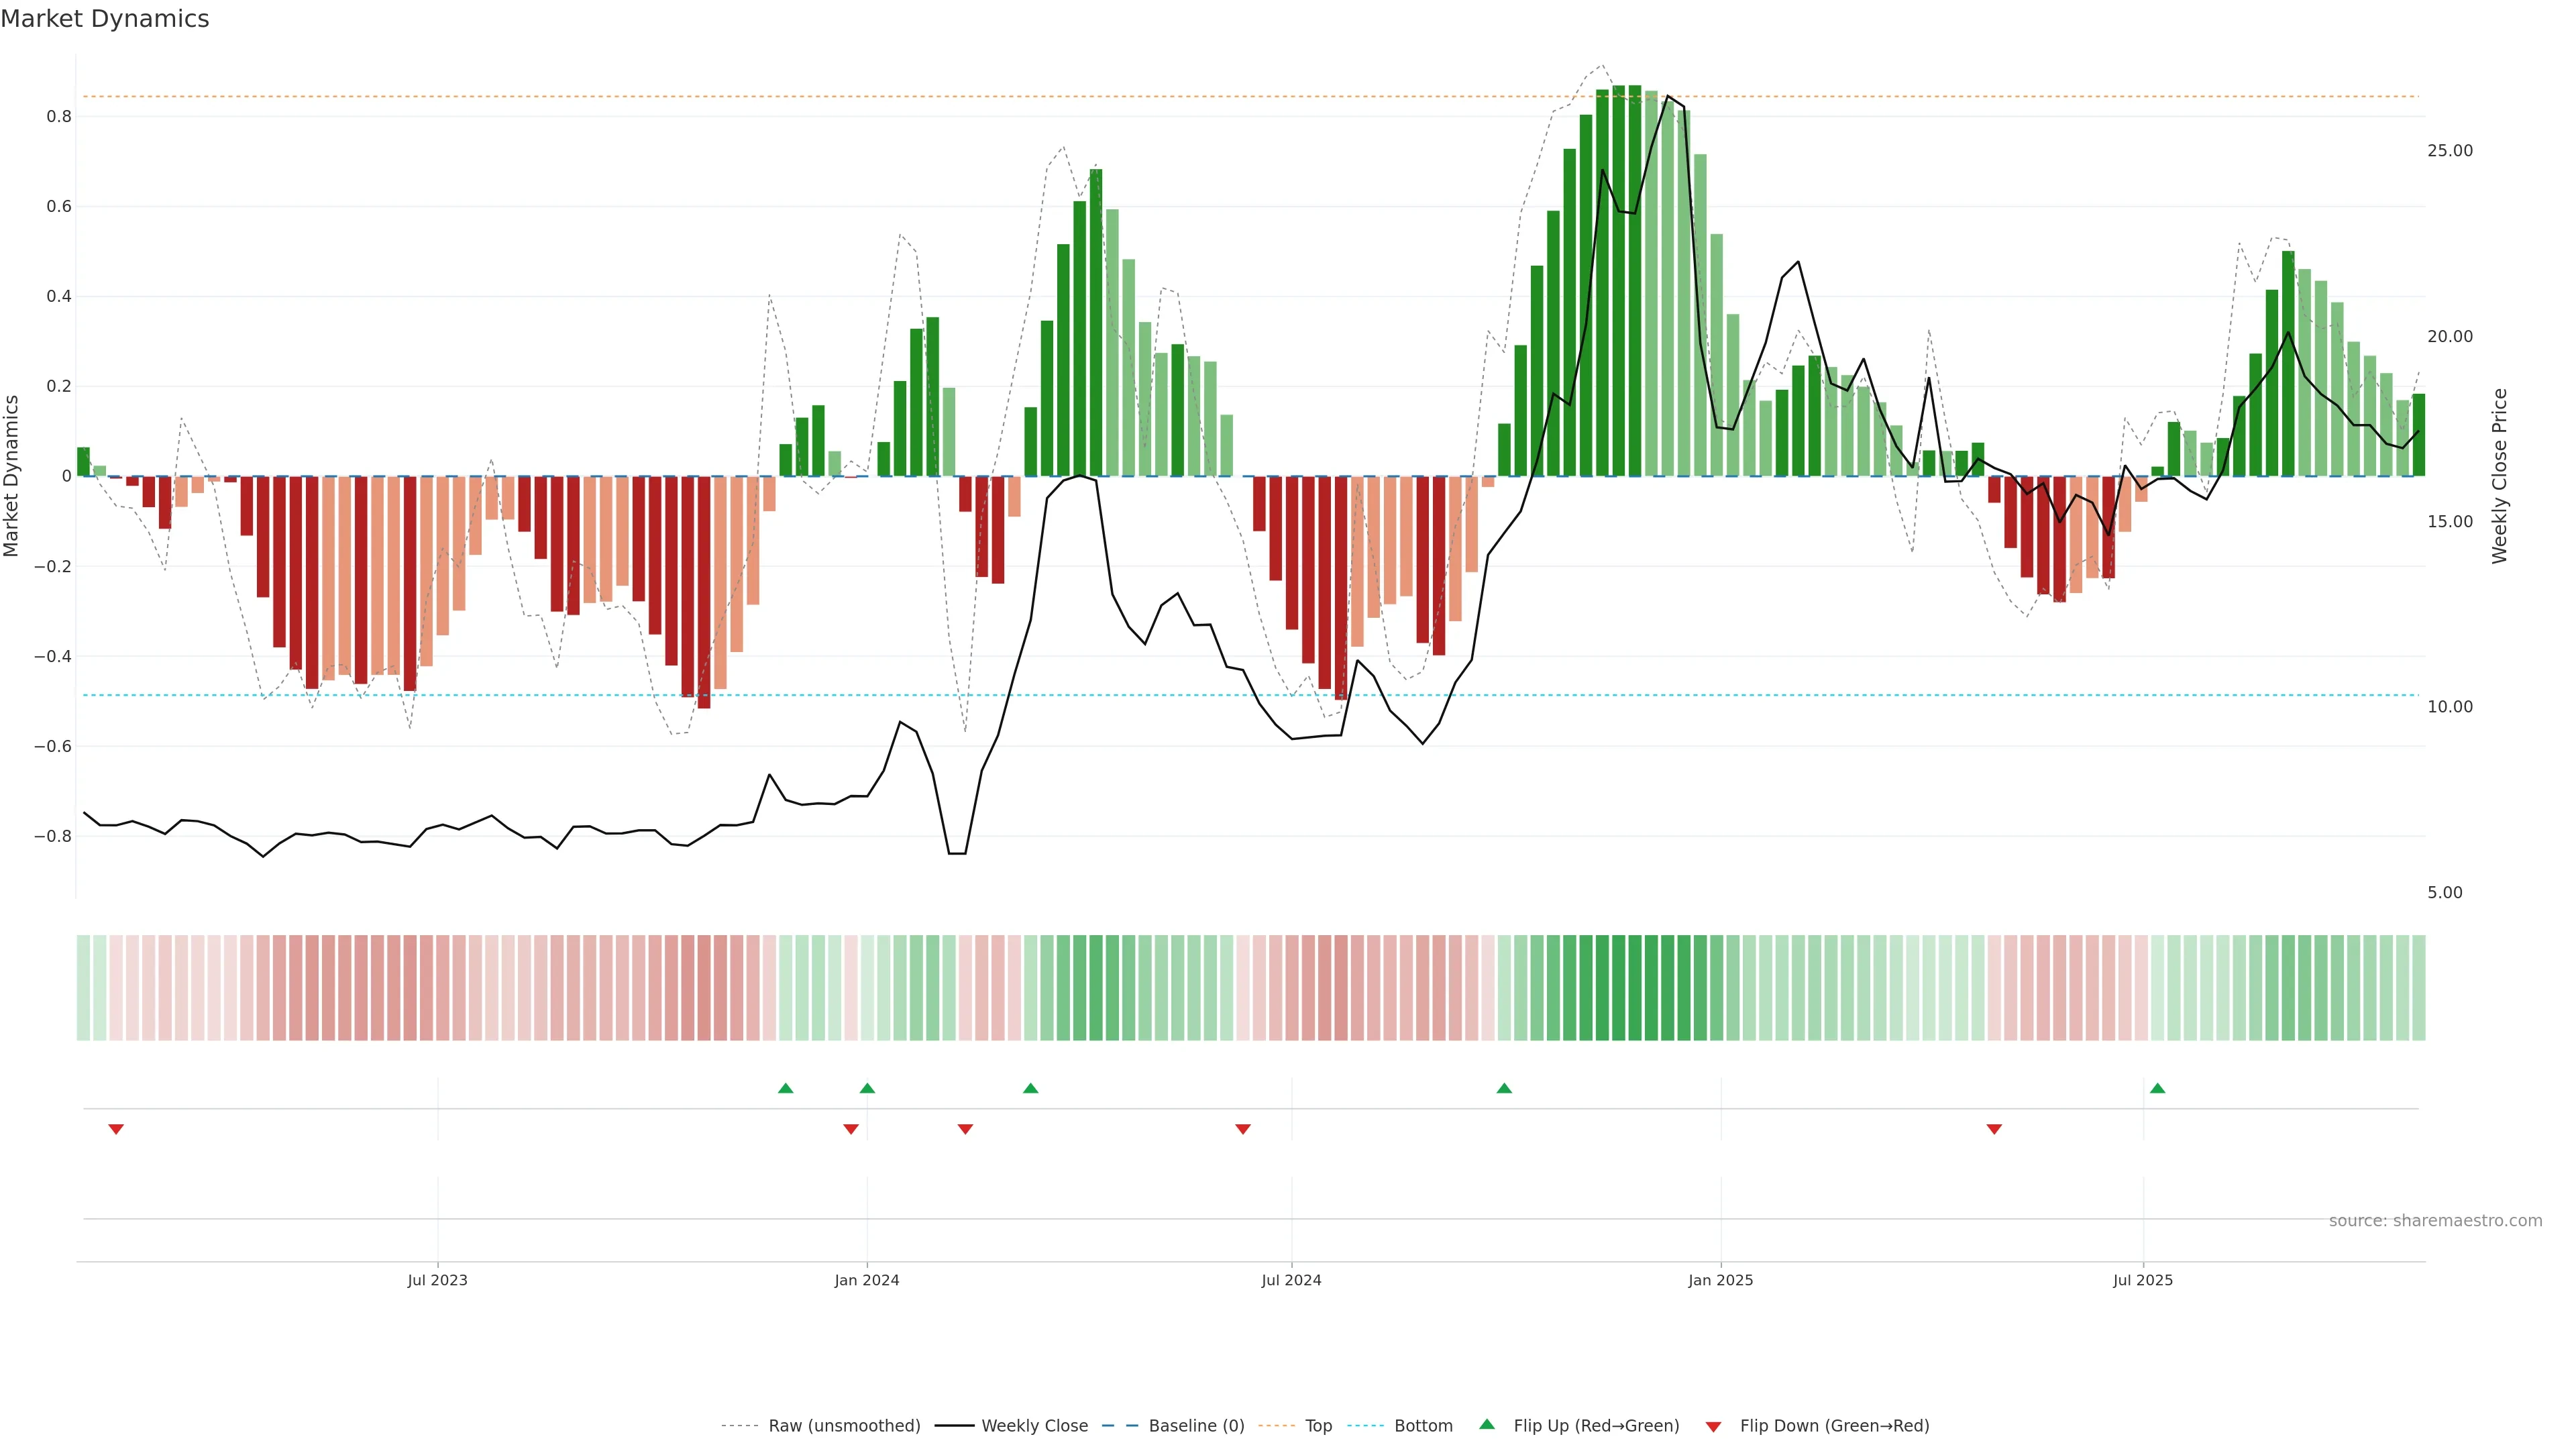Click the Jul 2023 x-axis label
2576x1449 pixels.
click(x=437, y=1280)
